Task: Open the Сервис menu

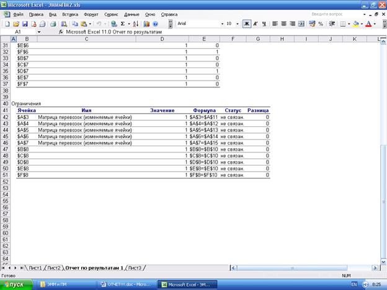Action: [111, 13]
